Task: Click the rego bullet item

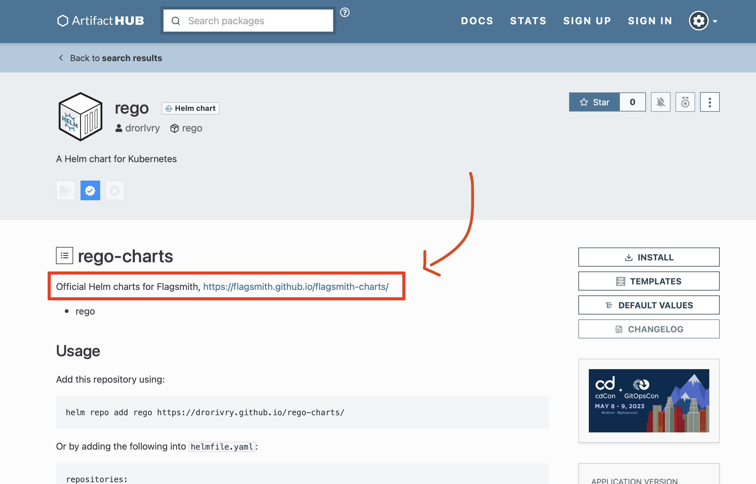Action: click(x=85, y=311)
